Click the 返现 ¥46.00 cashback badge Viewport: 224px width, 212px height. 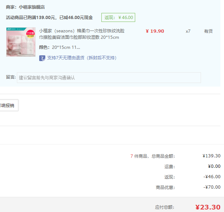coord(118,17)
